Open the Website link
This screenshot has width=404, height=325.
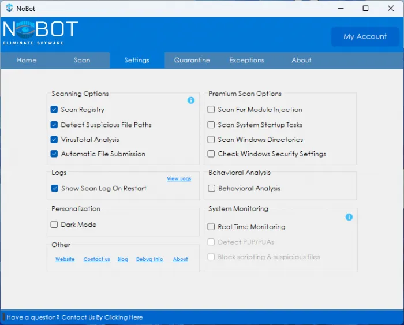coord(65,259)
